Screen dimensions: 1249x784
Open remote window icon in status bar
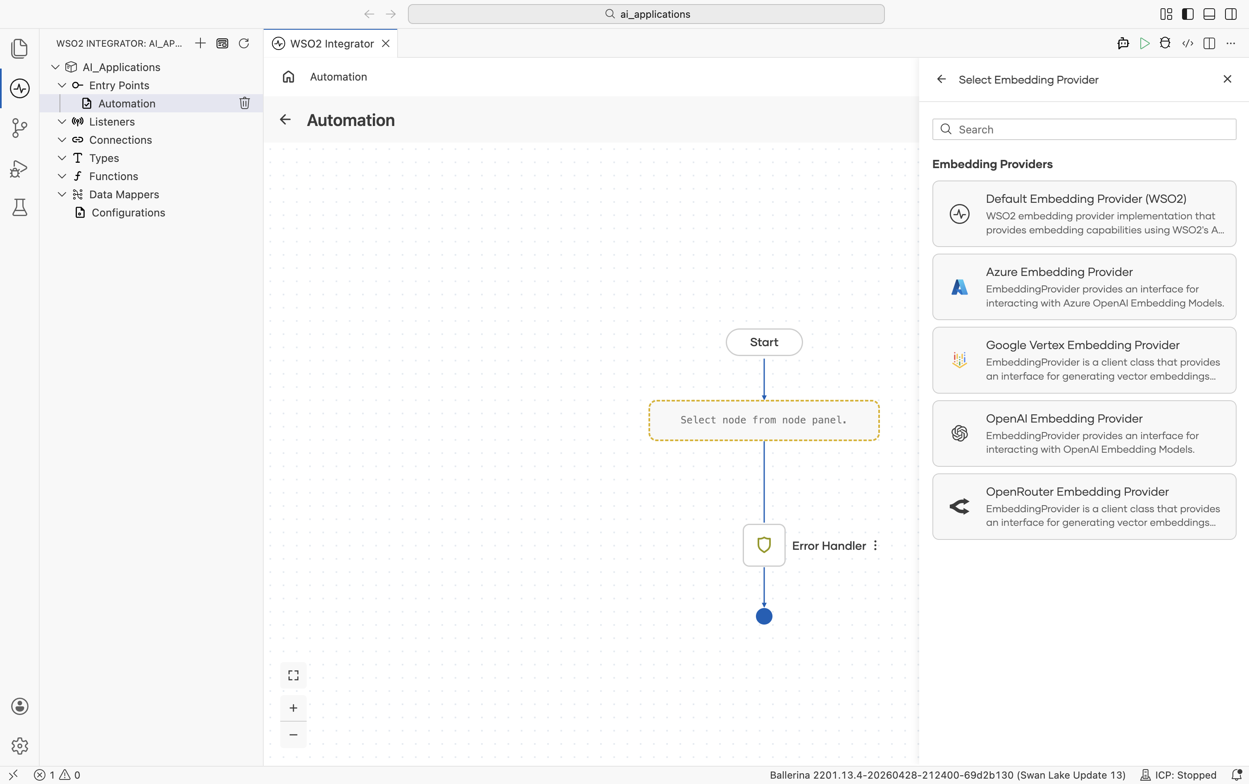click(14, 774)
